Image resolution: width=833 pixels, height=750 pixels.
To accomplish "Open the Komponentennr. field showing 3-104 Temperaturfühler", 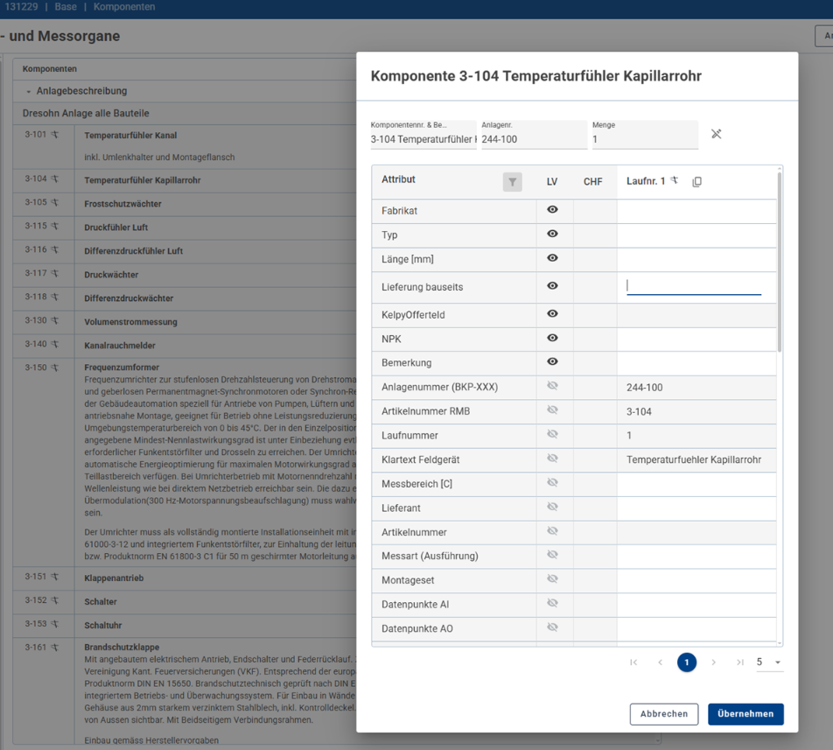I will (423, 139).
